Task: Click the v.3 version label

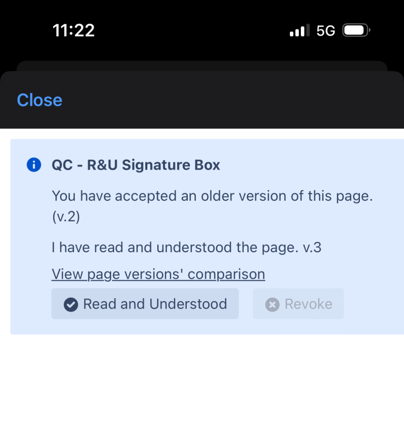Action: click(x=312, y=247)
